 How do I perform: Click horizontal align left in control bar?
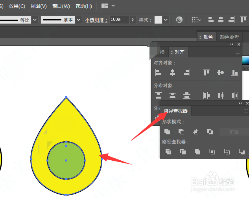pos(210,20)
